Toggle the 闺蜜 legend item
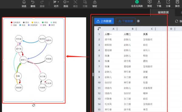Image resolution: width=182 pixels, height=112 pixels. coord(14,25)
